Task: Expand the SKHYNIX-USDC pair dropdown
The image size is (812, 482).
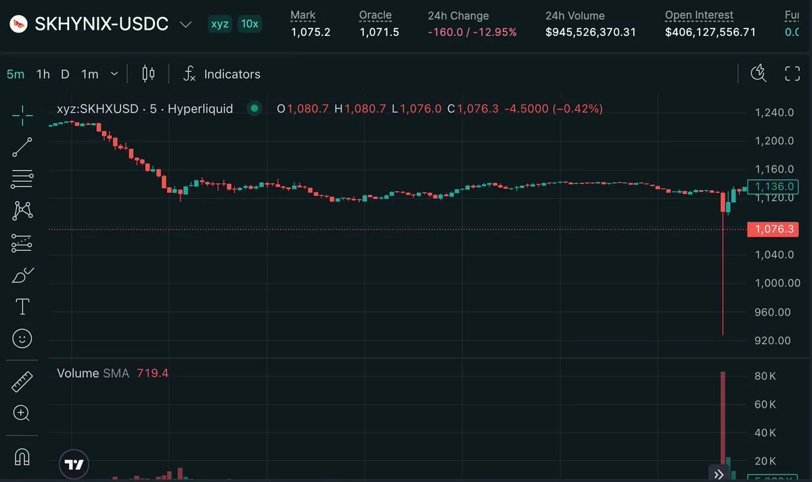Action: point(185,24)
